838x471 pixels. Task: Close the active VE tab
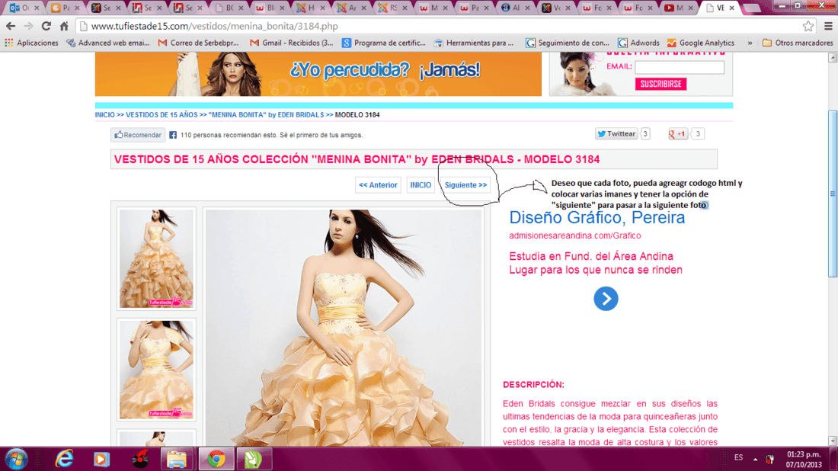[x=731, y=8]
